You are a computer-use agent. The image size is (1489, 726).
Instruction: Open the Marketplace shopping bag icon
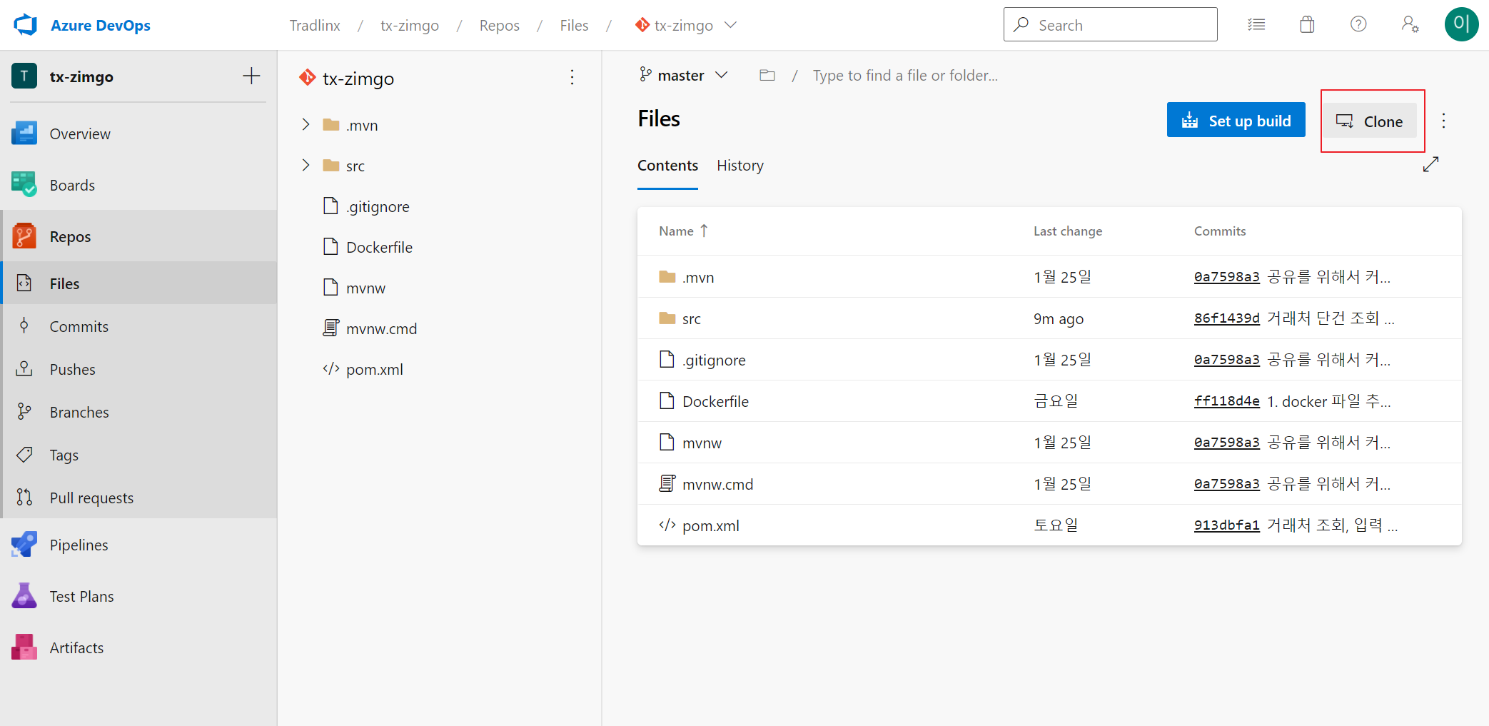1307,25
